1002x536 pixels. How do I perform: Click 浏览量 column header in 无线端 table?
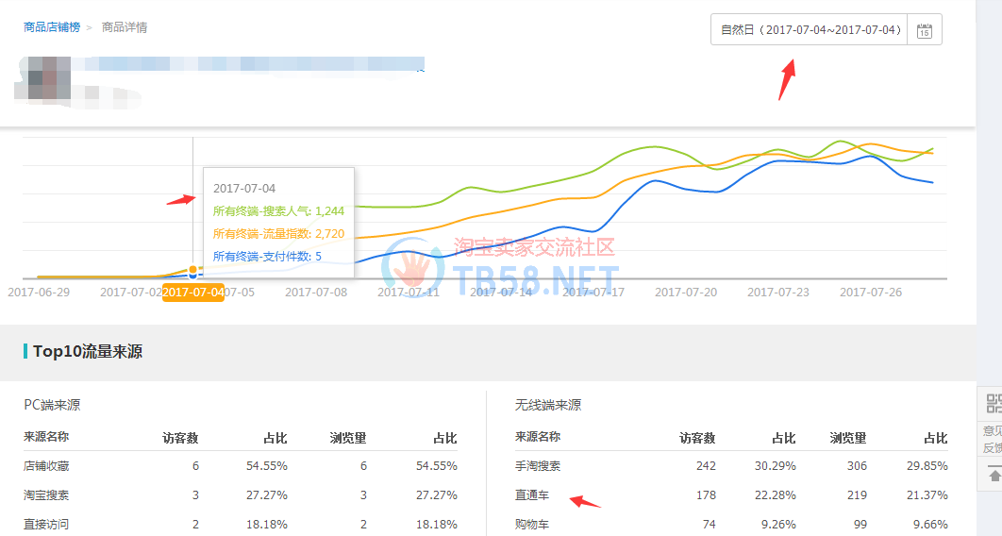pos(848,438)
